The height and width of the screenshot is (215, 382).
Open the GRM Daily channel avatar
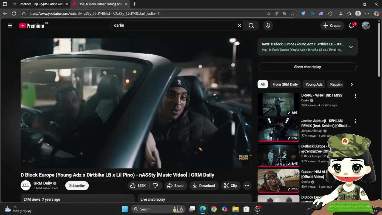coord(26,185)
